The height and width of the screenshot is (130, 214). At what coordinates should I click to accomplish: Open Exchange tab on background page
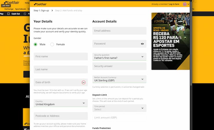pyautogui.click(x=9, y=9)
